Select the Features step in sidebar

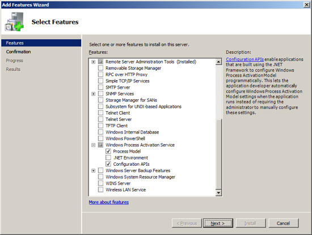pos(41,43)
